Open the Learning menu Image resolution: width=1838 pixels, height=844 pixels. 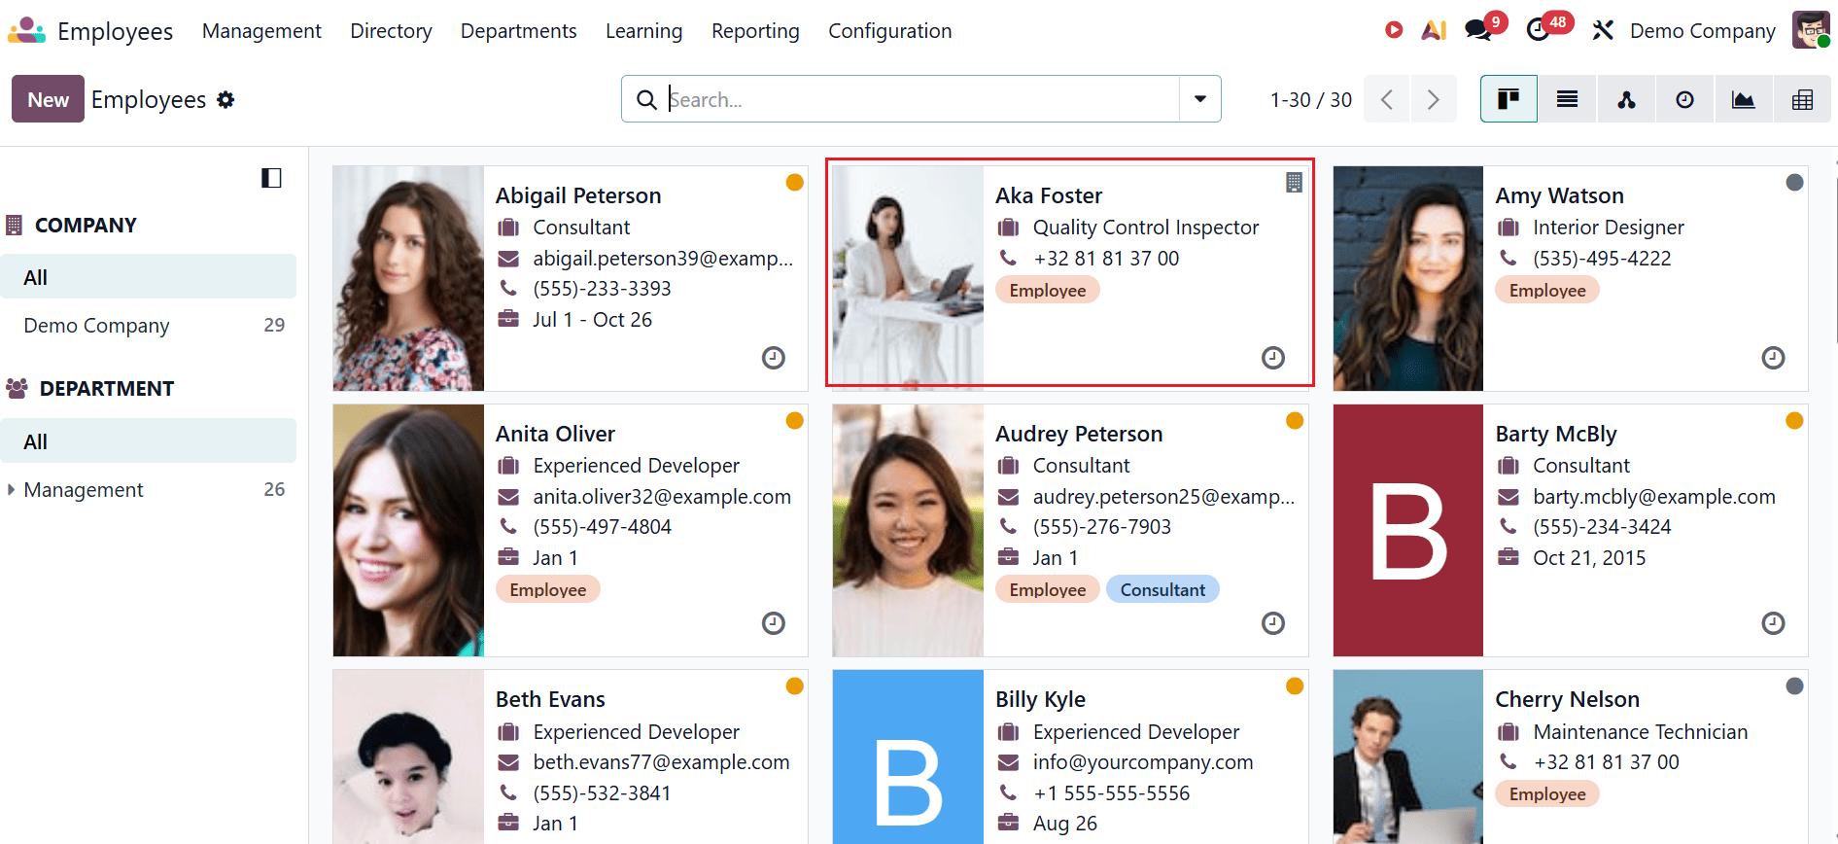click(x=643, y=30)
